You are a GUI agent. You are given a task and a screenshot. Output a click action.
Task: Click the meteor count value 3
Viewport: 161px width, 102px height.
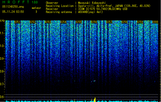tap(36, 12)
